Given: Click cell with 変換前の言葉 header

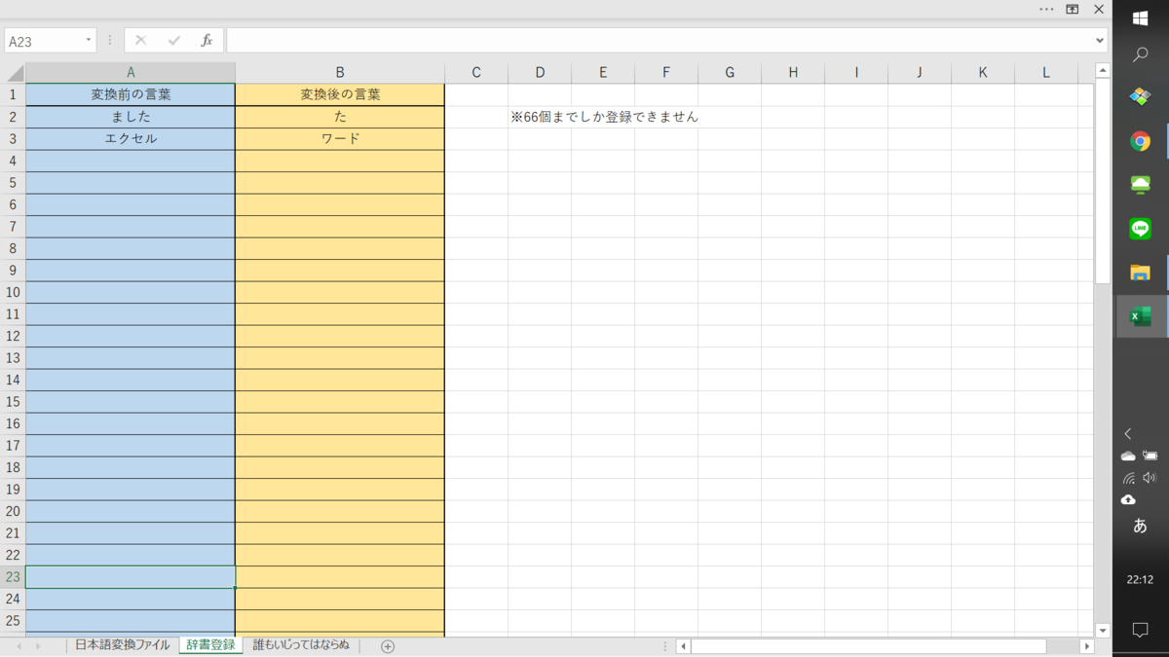Looking at the screenshot, I should (131, 95).
